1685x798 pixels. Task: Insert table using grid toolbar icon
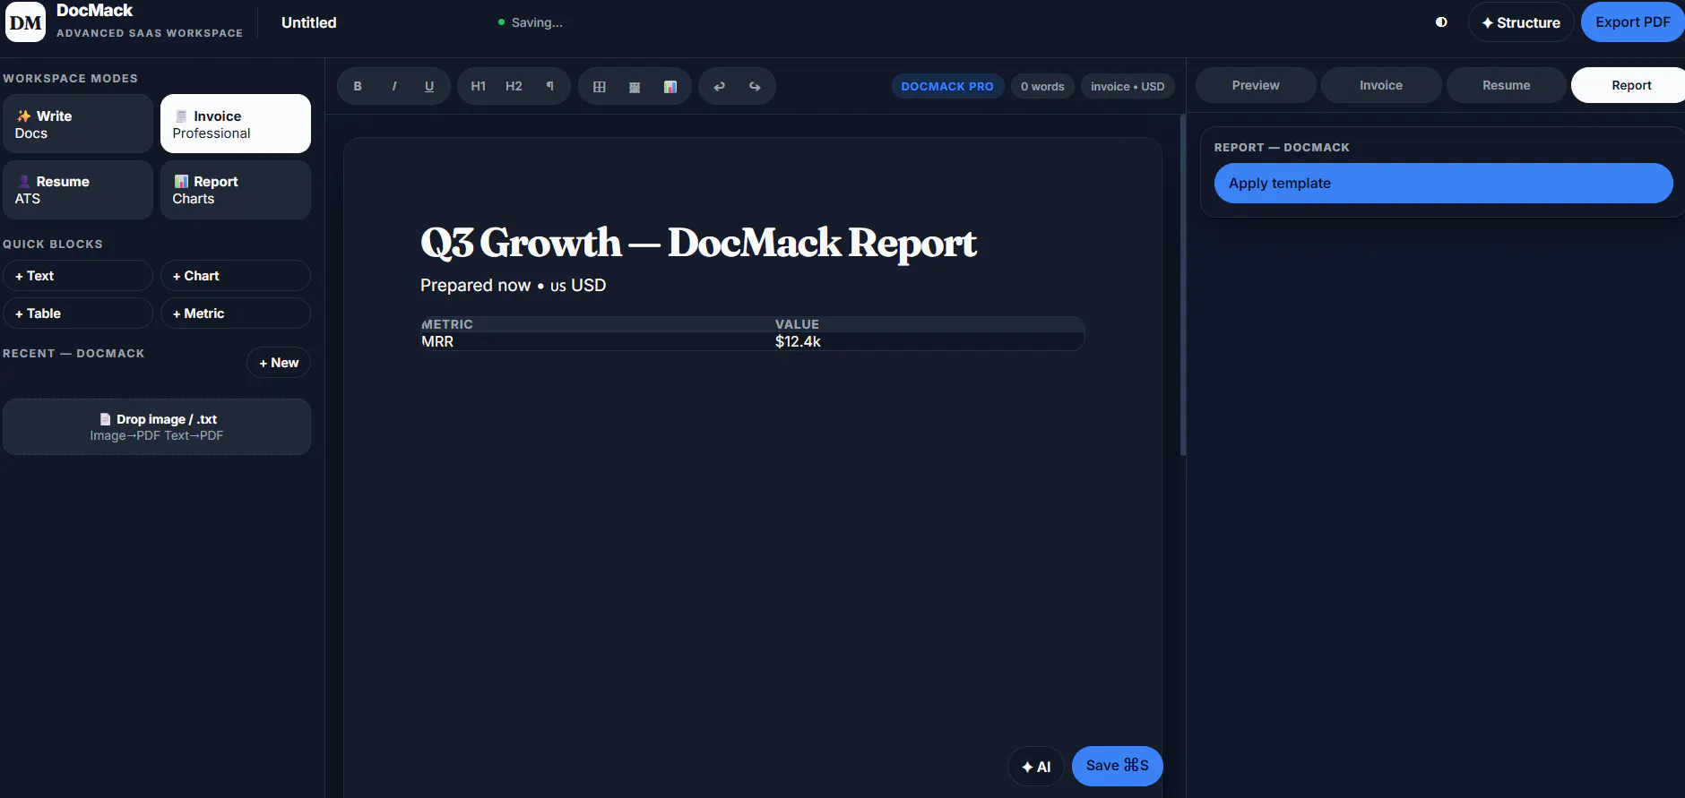coord(600,87)
